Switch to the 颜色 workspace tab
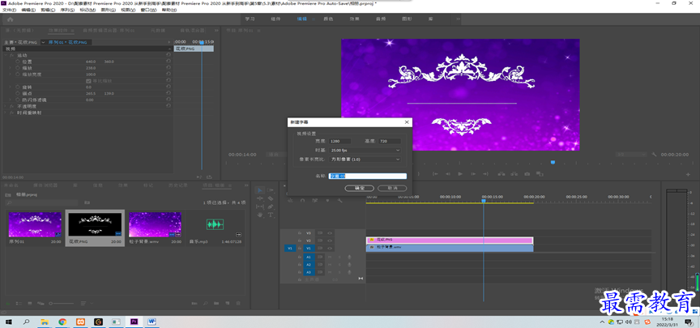700x328 pixels. [x=328, y=19]
